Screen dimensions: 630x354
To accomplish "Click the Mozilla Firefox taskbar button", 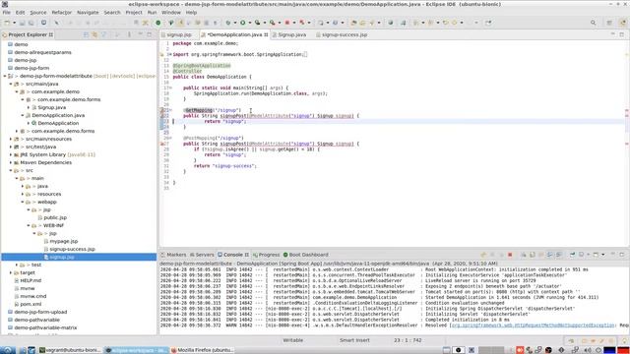I will pos(202,350).
